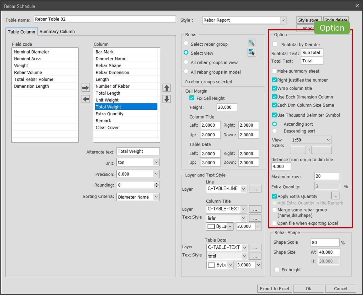Toggle Fix Cell Height checkbox
This screenshot has height=295, width=363.
pos(192,98)
